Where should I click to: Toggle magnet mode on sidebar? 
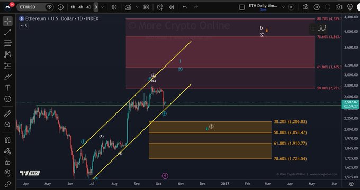pyautogui.click(x=7, y=139)
